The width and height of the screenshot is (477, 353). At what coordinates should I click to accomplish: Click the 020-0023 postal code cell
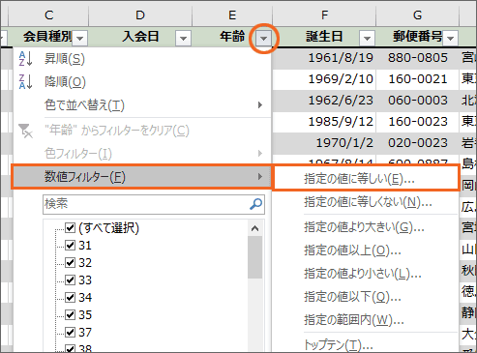click(x=418, y=143)
